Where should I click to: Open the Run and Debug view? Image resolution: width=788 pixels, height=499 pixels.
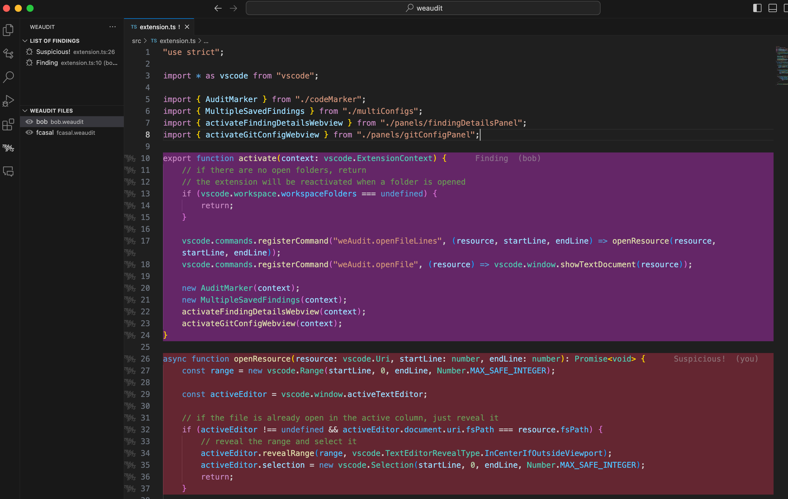coord(8,101)
